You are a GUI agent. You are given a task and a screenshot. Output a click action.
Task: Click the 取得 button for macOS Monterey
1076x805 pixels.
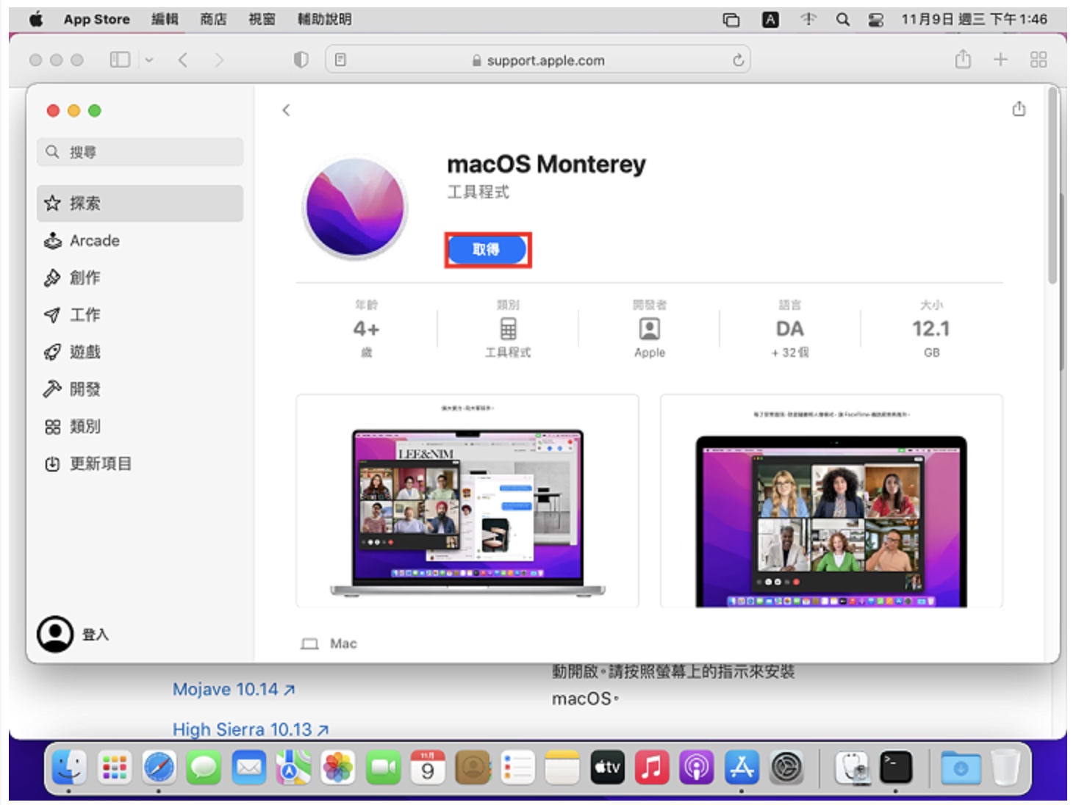487,250
